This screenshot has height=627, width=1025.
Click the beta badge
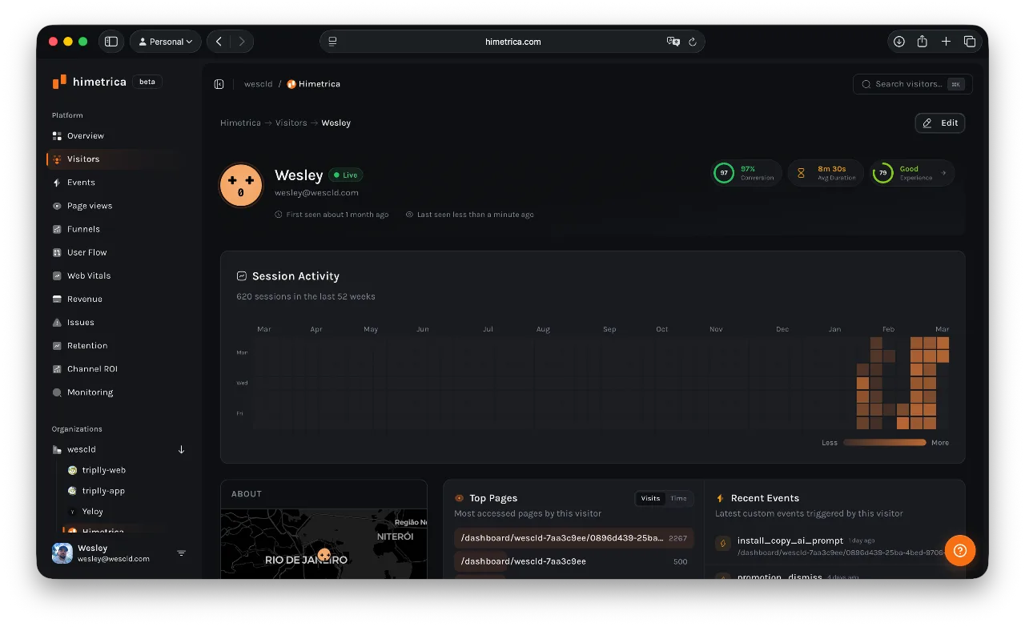147,82
